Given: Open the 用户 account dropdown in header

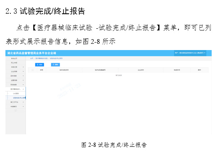Looking at the screenshot, I should click(x=190, y=53).
